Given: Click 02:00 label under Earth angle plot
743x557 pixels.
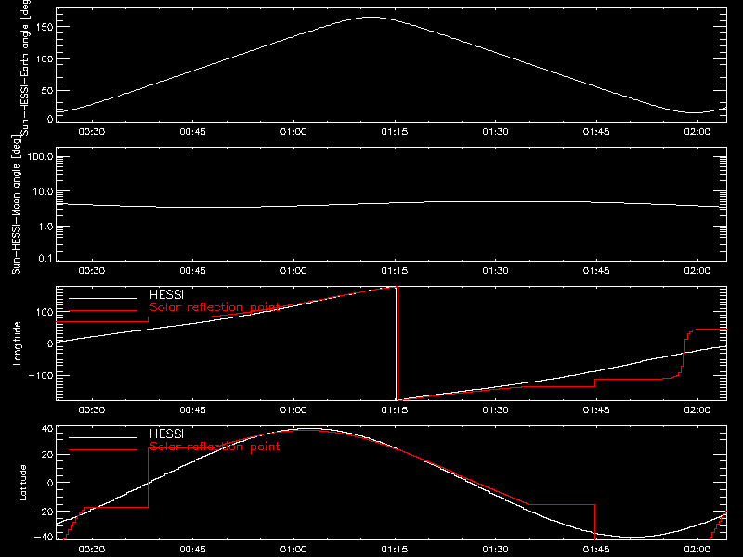Looking at the screenshot, I should click(x=697, y=132).
